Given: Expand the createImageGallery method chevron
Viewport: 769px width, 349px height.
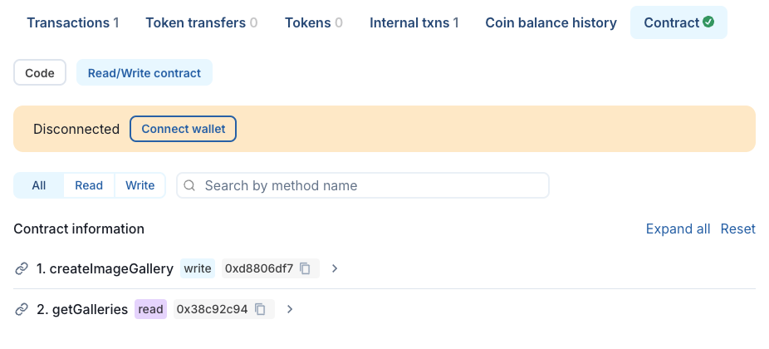Looking at the screenshot, I should (x=335, y=268).
